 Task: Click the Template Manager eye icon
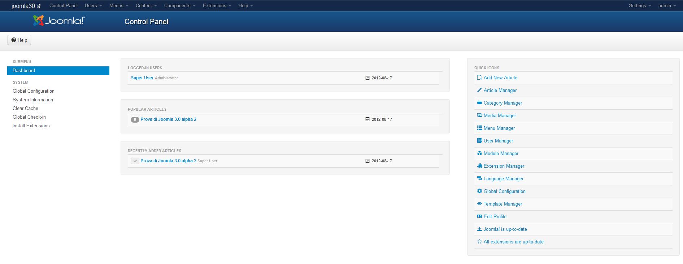point(479,204)
